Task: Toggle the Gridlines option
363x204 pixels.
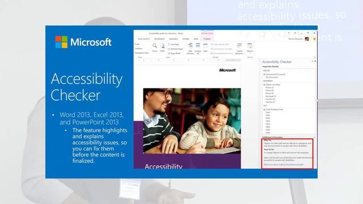Action: (x=138, y=49)
